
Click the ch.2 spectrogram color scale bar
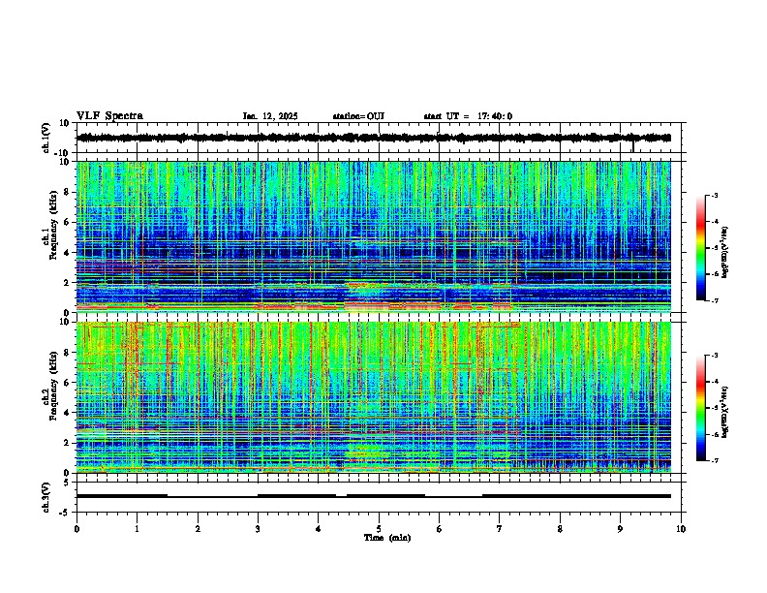tap(701, 408)
